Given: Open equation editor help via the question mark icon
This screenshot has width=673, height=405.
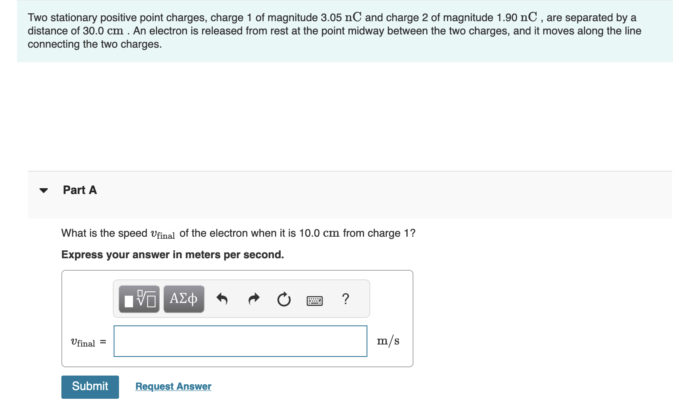Looking at the screenshot, I should [345, 299].
